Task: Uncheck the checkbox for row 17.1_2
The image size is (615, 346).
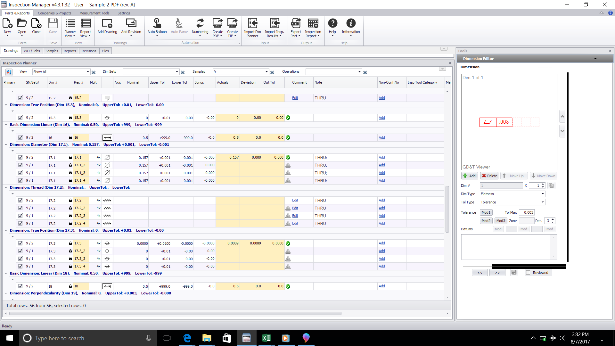Action: click(20, 165)
